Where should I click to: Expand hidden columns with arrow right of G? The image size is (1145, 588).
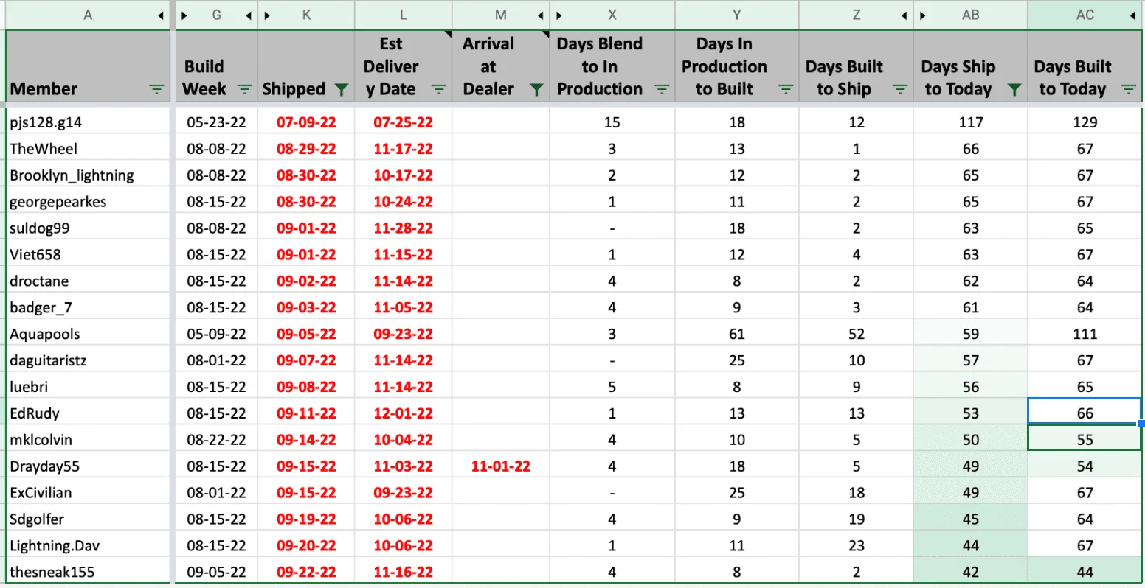[x=249, y=15]
